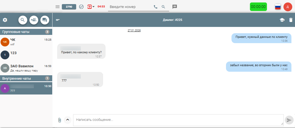
Task: Open new chat message bubble icon
Action: click(45, 20)
